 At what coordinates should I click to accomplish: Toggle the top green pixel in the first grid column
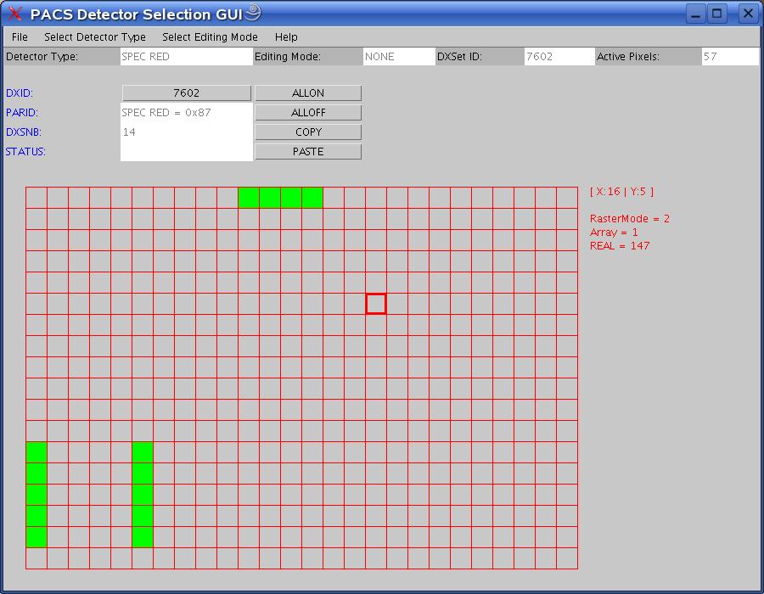tap(37, 452)
